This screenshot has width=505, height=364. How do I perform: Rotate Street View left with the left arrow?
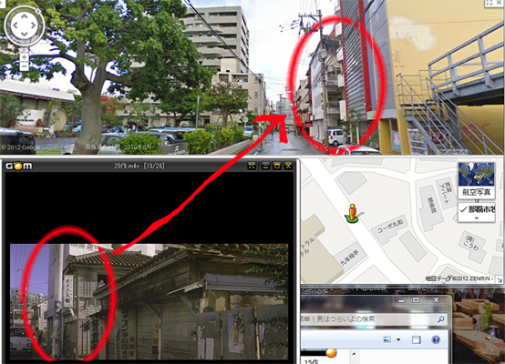tap(15, 25)
